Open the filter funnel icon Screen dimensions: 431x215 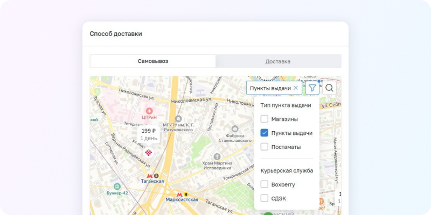[312, 88]
